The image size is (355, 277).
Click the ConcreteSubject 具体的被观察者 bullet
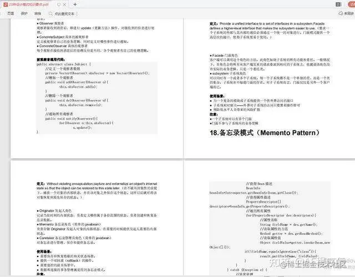coord(63,37)
